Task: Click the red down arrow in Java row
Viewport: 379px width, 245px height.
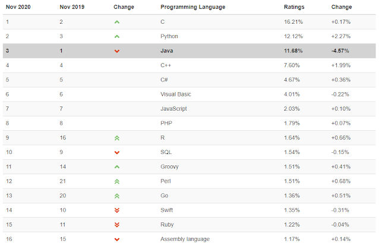Action: pos(117,51)
